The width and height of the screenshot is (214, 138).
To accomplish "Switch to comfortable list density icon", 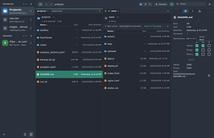I will (31, 135).
